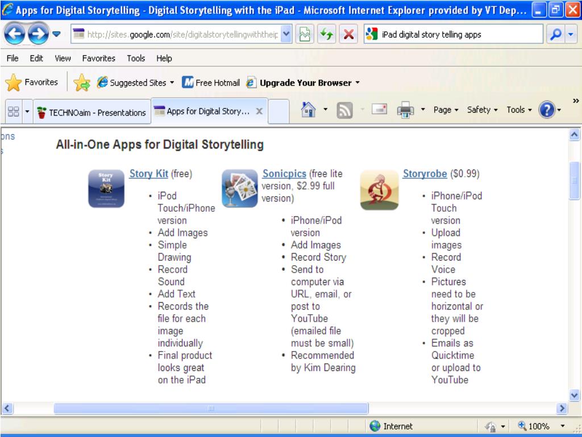Click the vertical scrollbar thumb
This screenshot has width=582, height=437.
point(574,180)
